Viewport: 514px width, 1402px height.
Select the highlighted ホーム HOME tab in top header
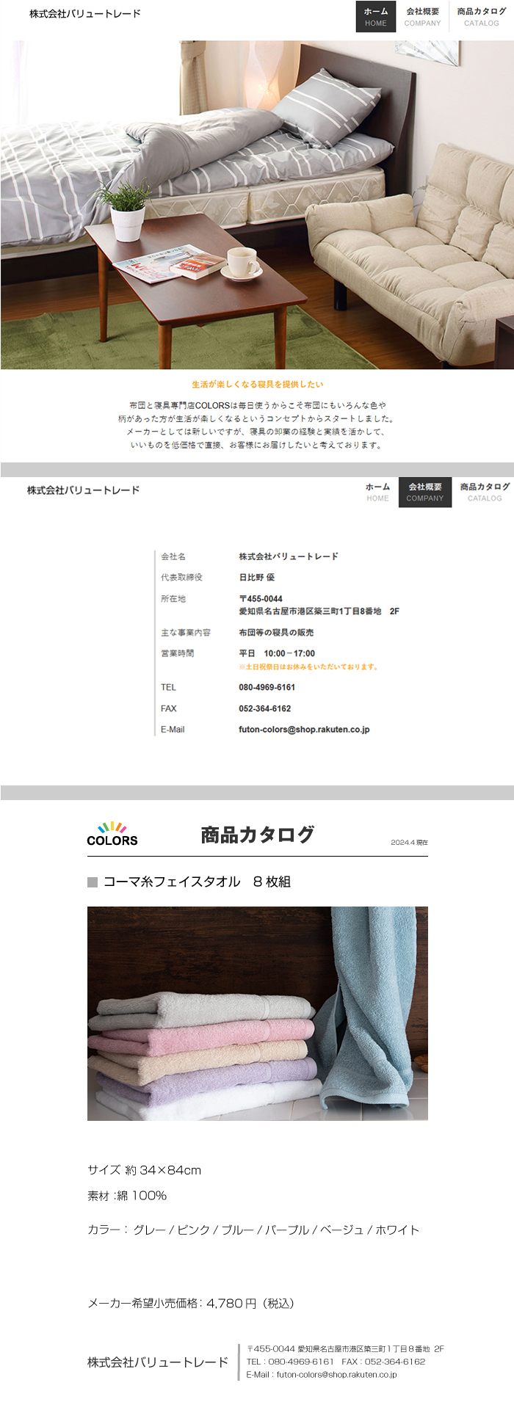pyautogui.click(x=375, y=17)
